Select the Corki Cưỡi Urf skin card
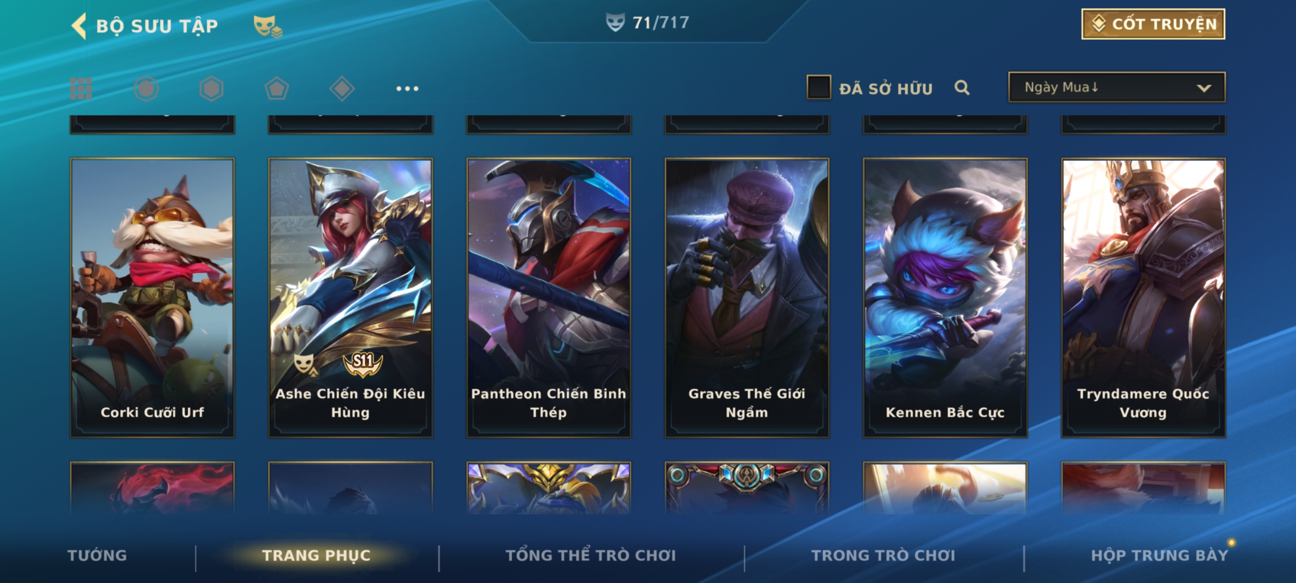The height and width of the screenshot is (583, 1296). (152, 297)
